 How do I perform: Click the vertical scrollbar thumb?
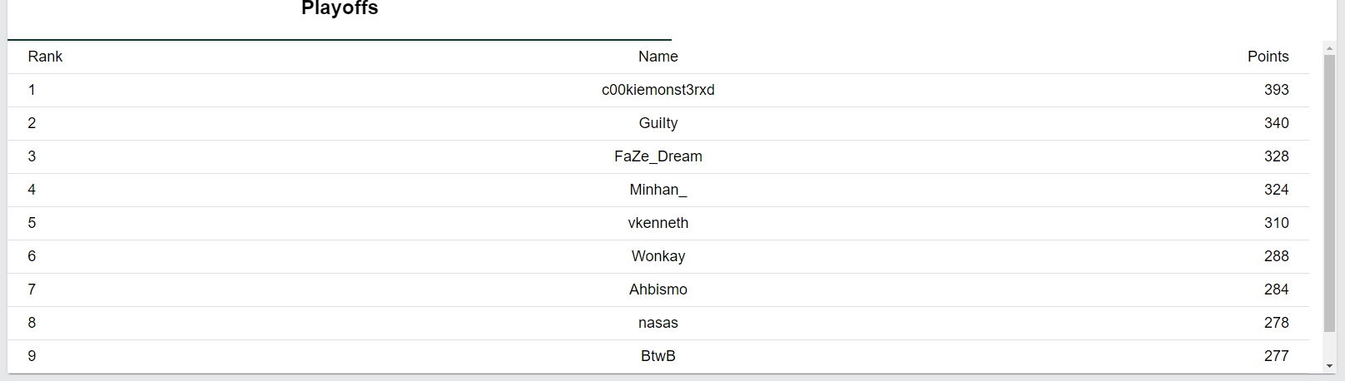coord(1329,193)
